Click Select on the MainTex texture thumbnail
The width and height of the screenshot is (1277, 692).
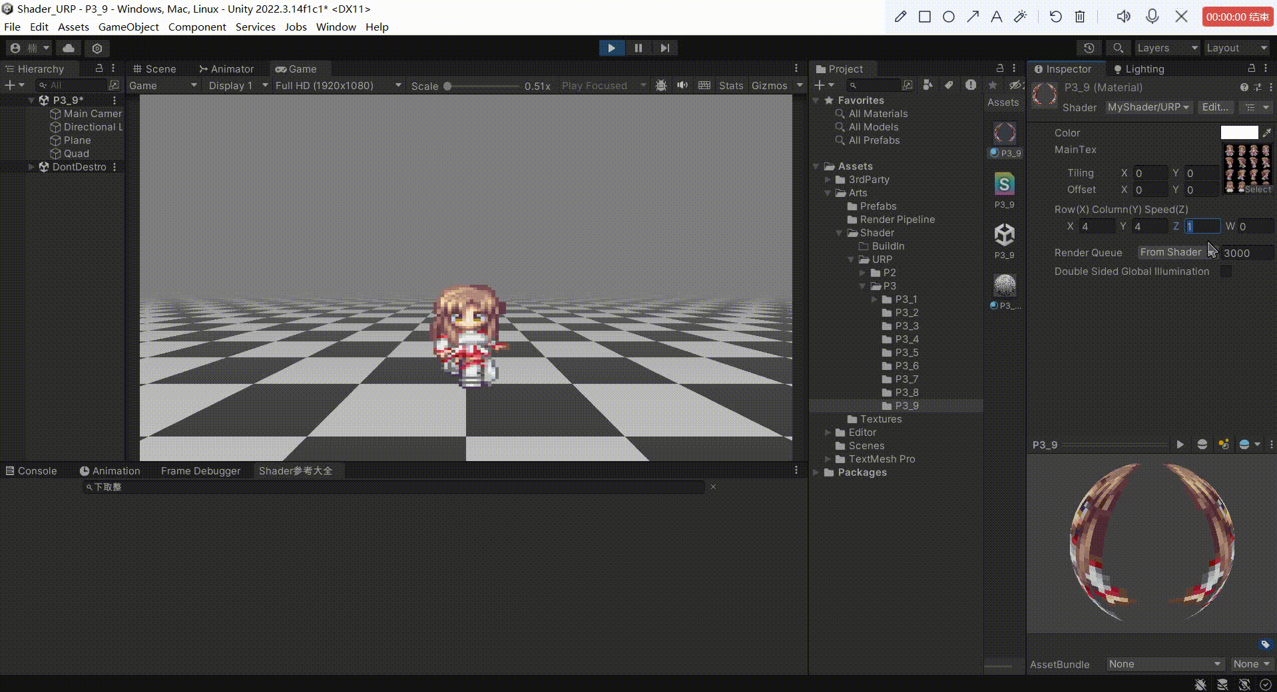[1257, 190]
